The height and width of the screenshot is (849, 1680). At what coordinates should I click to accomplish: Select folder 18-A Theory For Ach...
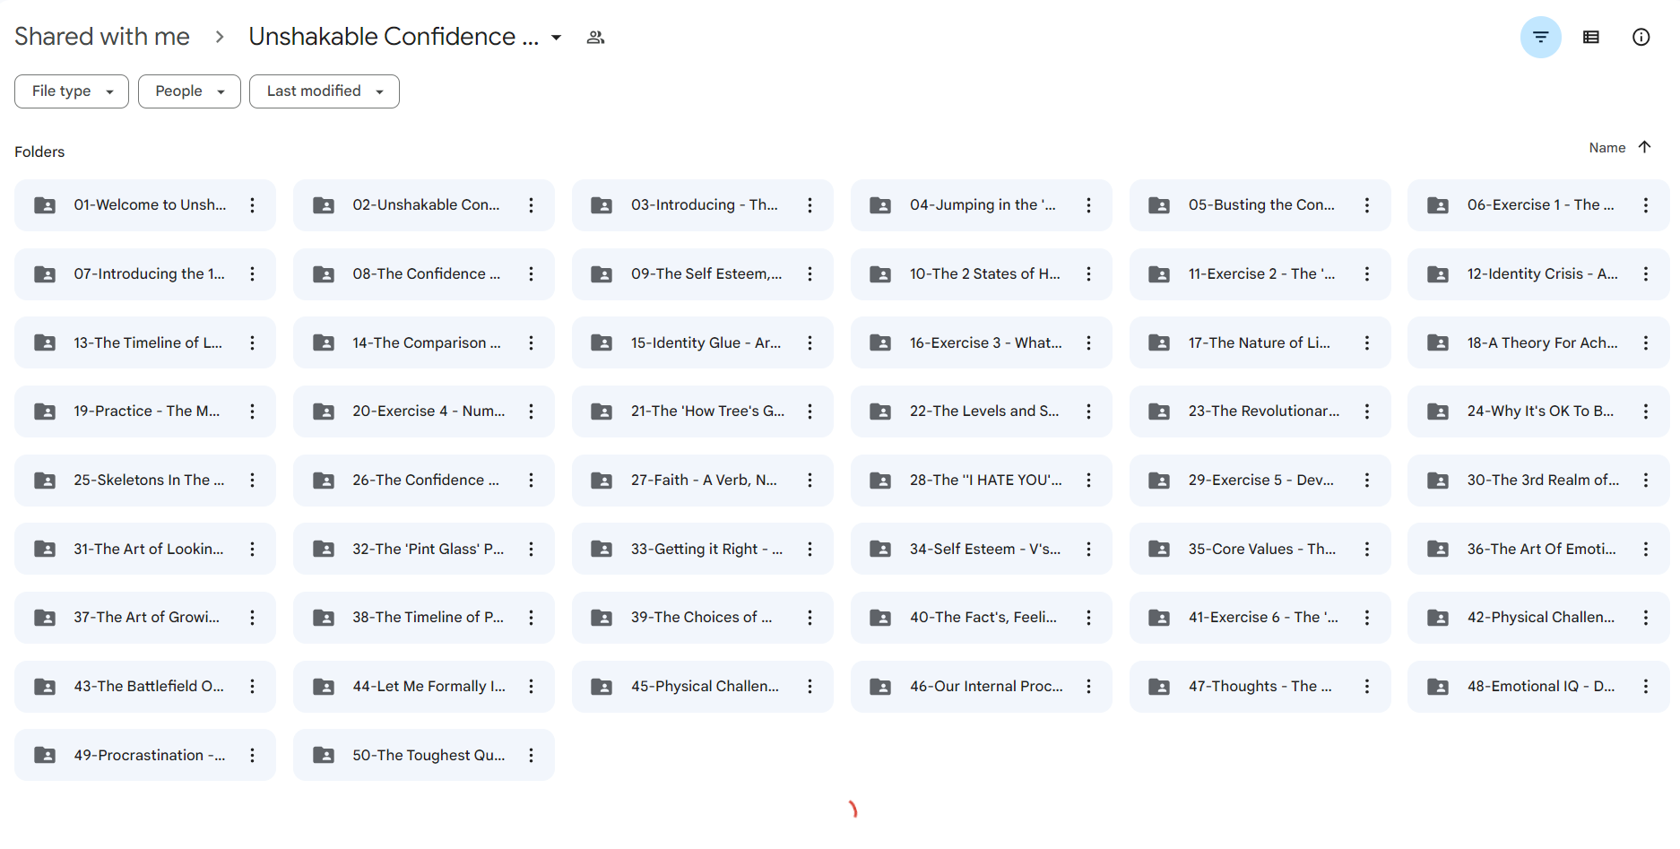coord(1538,342)
